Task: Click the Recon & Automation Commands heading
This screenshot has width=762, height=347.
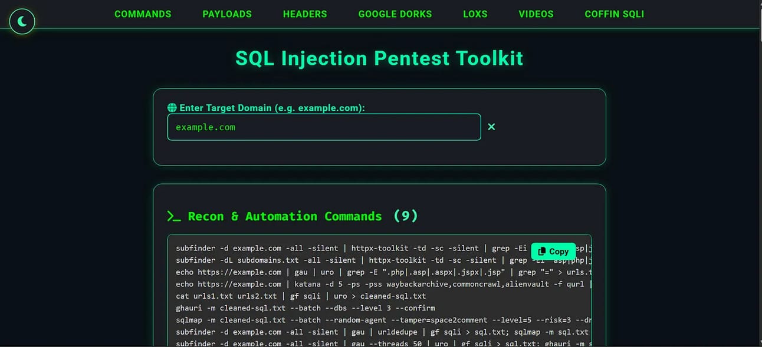Action: (x=285, y=216)
